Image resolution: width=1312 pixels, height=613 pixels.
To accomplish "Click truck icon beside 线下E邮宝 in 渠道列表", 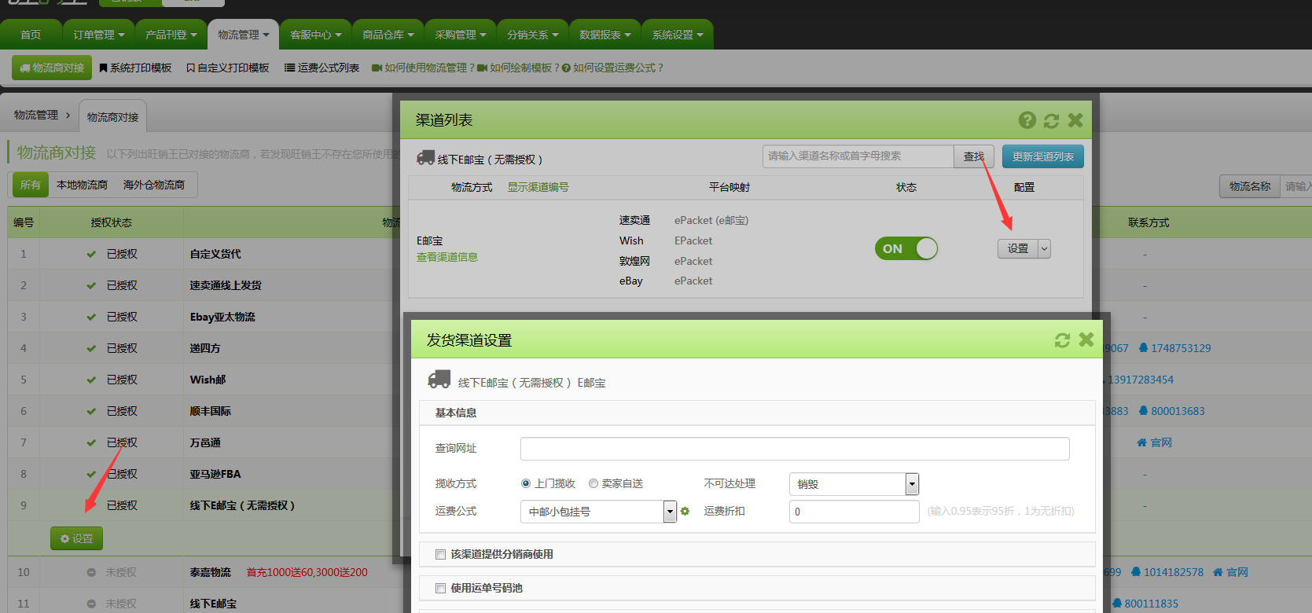I will tap(425, 158).
